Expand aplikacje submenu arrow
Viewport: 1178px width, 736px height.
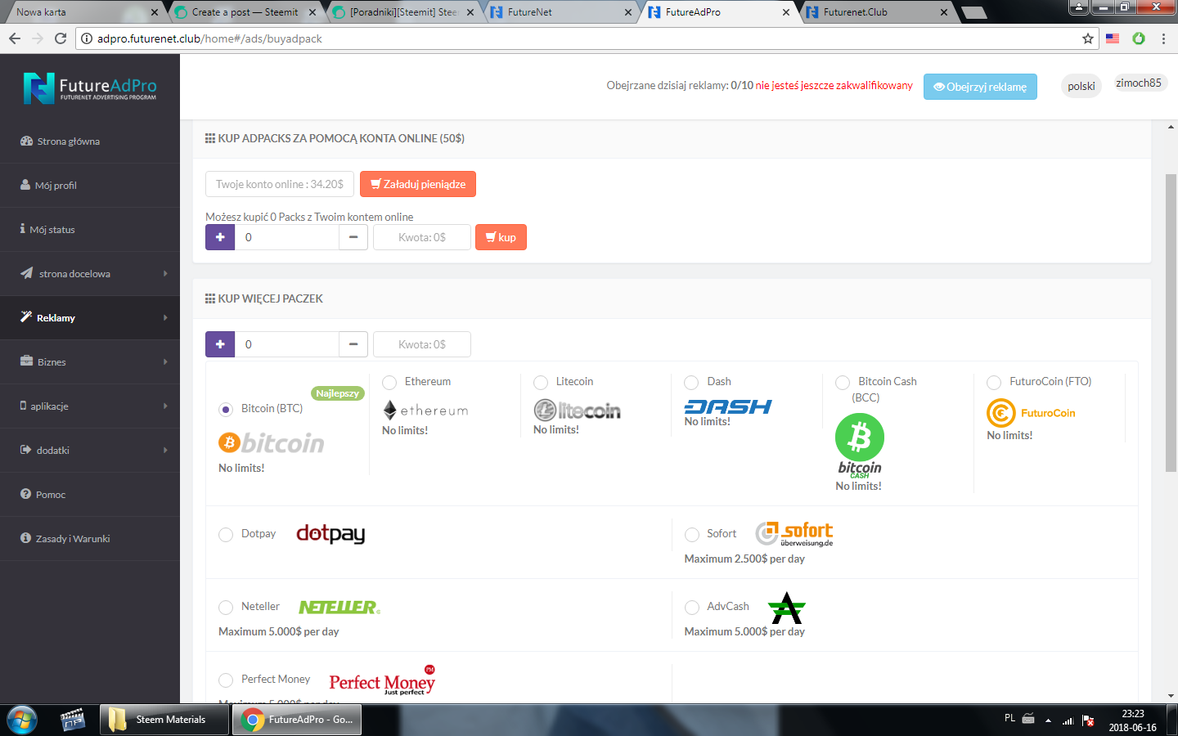click(165, 406)
